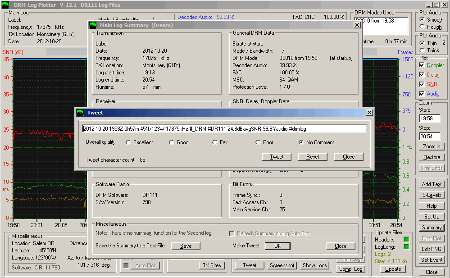Toggle the Delay plot checkbox
Image resolution: width=450 pixels, height=278 pixels.
[x=422, y=75]
